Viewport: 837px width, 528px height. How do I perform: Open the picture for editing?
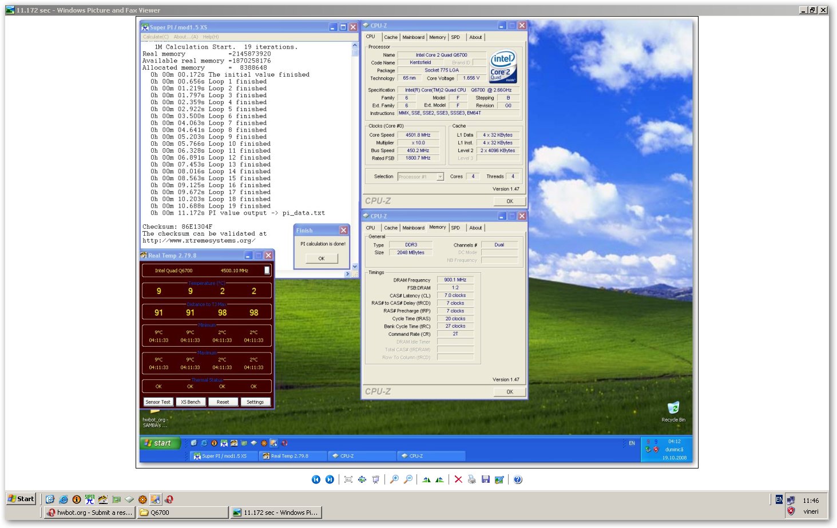499,479
